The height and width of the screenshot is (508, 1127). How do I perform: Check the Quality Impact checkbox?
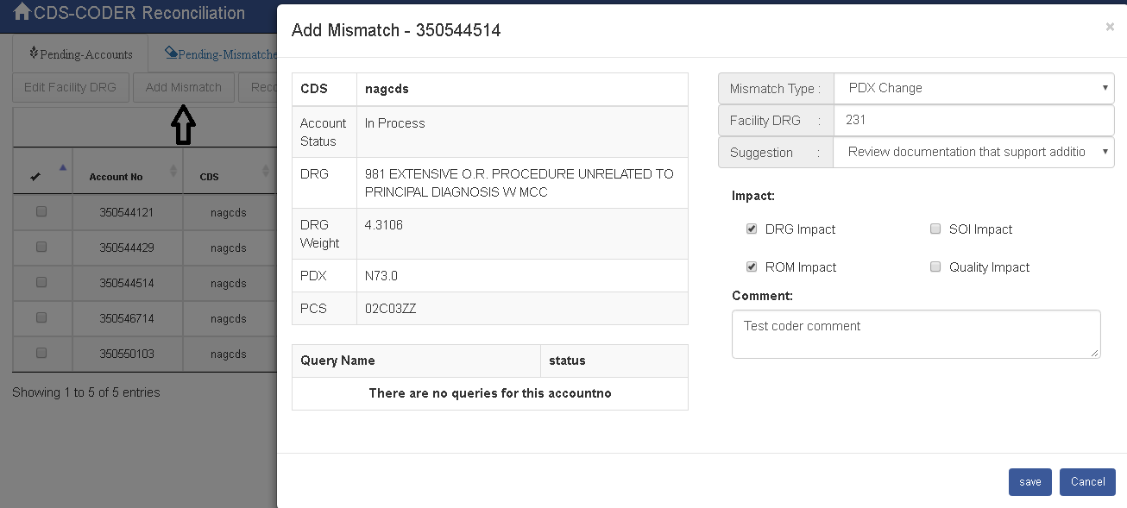pos(935,267)
